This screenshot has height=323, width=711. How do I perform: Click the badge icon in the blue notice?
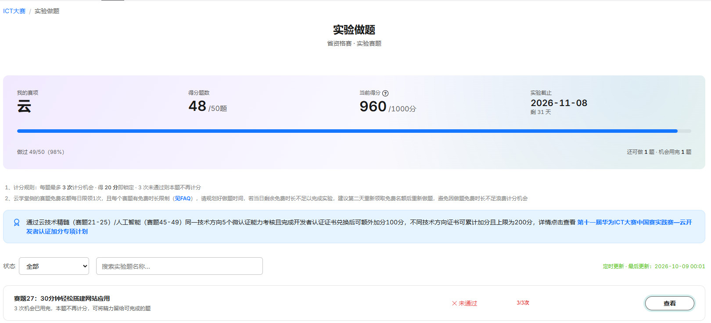click(x=17, y=223)
